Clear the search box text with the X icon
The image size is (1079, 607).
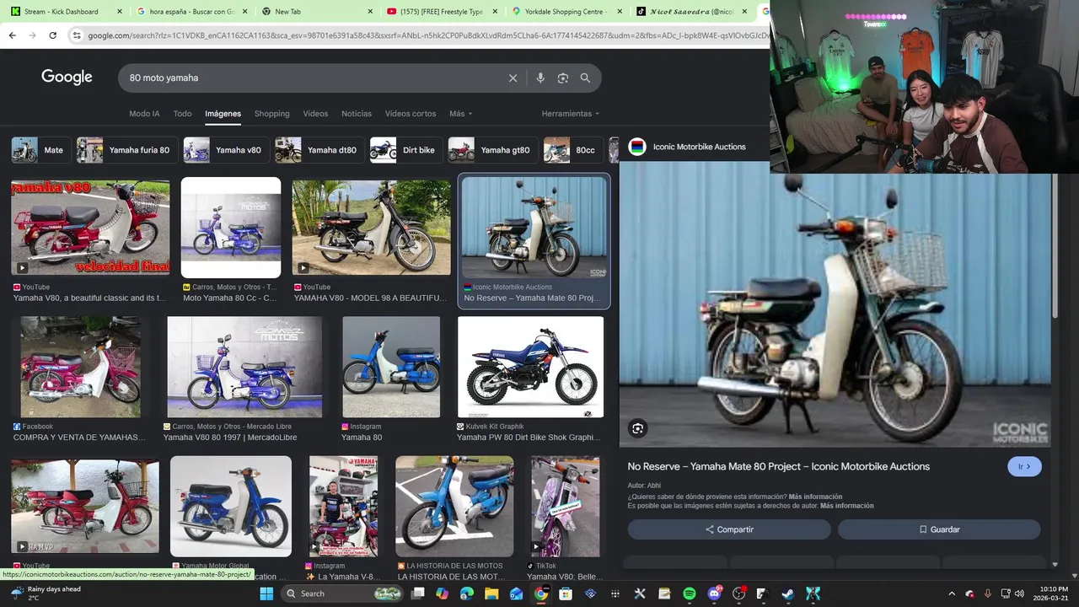[513, 78]
